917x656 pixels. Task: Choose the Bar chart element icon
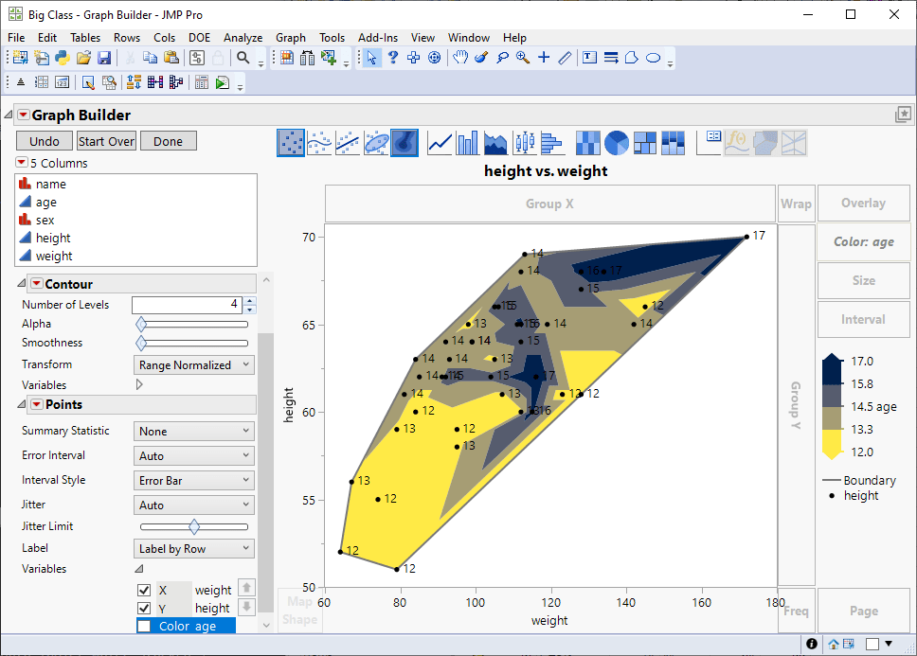[x=466, y=142]
